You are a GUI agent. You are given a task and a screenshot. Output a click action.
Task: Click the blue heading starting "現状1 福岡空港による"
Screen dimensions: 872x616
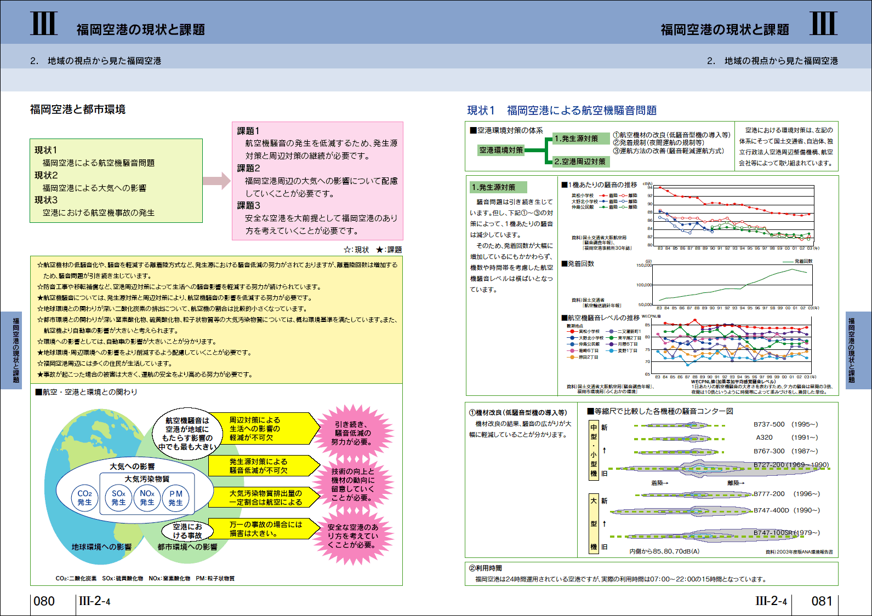(562, 111)
